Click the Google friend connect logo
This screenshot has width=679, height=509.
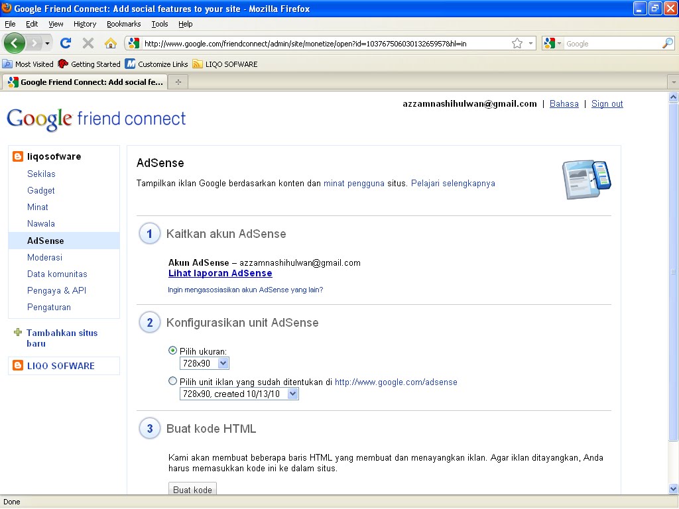[96, 119]
